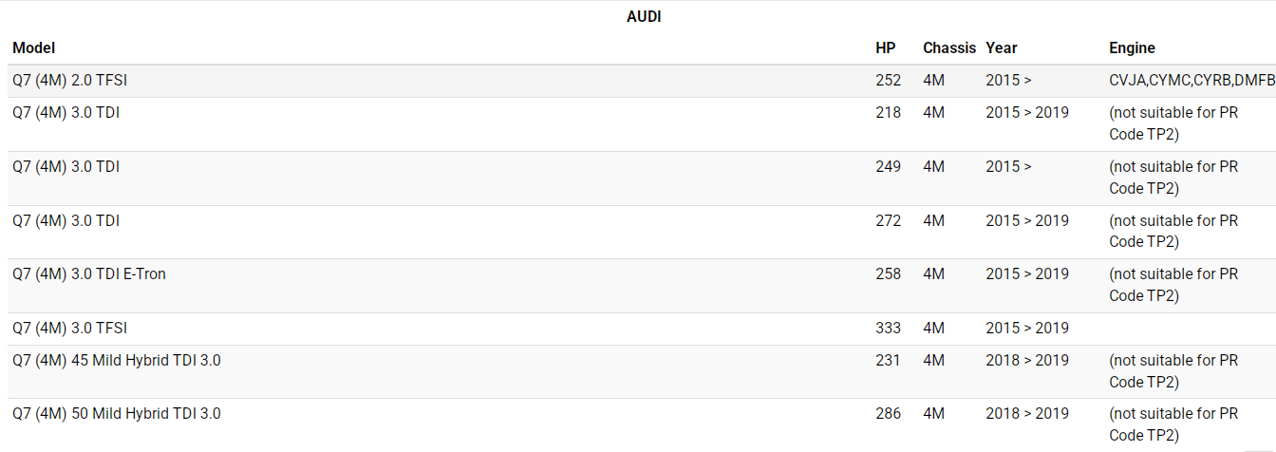Click the Chassis column header
Viewport: 1276px width, 452px height.
coord(948,47)
